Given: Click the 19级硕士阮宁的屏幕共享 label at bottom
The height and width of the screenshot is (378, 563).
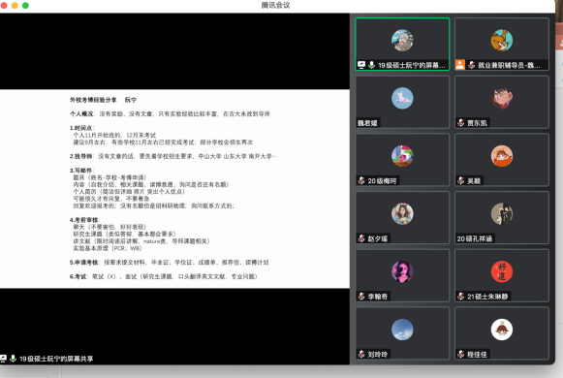Looking at the screenshot, I should [x=56, y=359].
